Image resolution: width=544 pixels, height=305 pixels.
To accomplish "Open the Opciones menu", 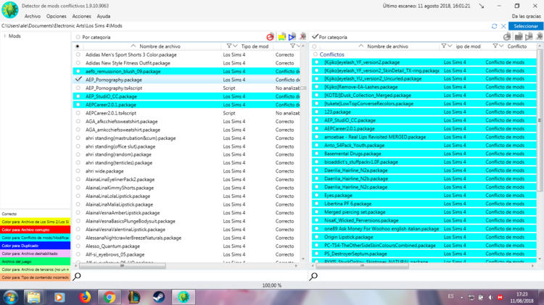I will [x=56, y=16].
